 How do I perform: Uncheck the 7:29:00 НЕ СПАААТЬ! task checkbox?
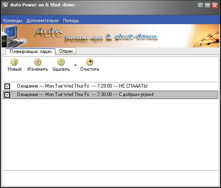[7, 86]
